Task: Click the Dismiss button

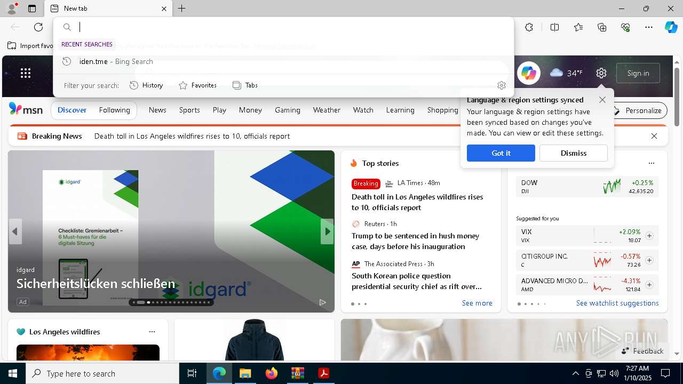Action: [x=574, y=153]
